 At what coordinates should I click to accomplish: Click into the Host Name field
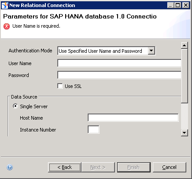click(x=133, y=117)
